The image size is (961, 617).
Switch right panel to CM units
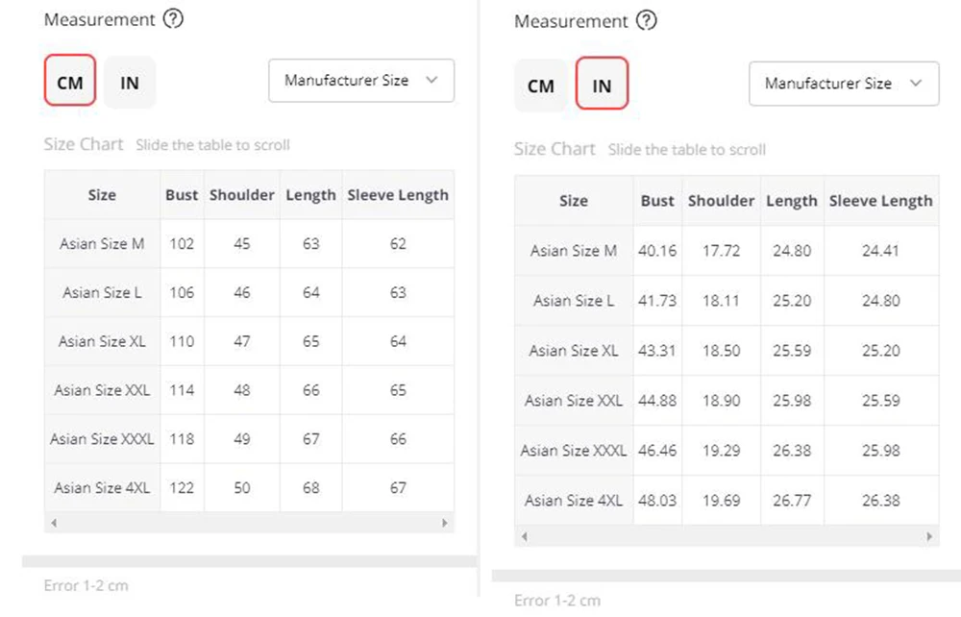[541, 86]
